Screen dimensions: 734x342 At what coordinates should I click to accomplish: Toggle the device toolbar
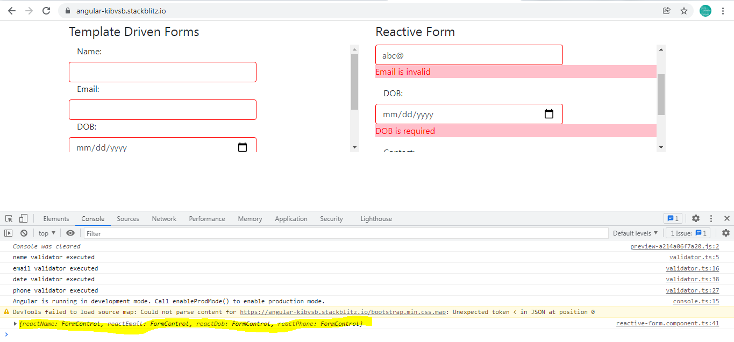pyautogui.click(x=22, y=217)
